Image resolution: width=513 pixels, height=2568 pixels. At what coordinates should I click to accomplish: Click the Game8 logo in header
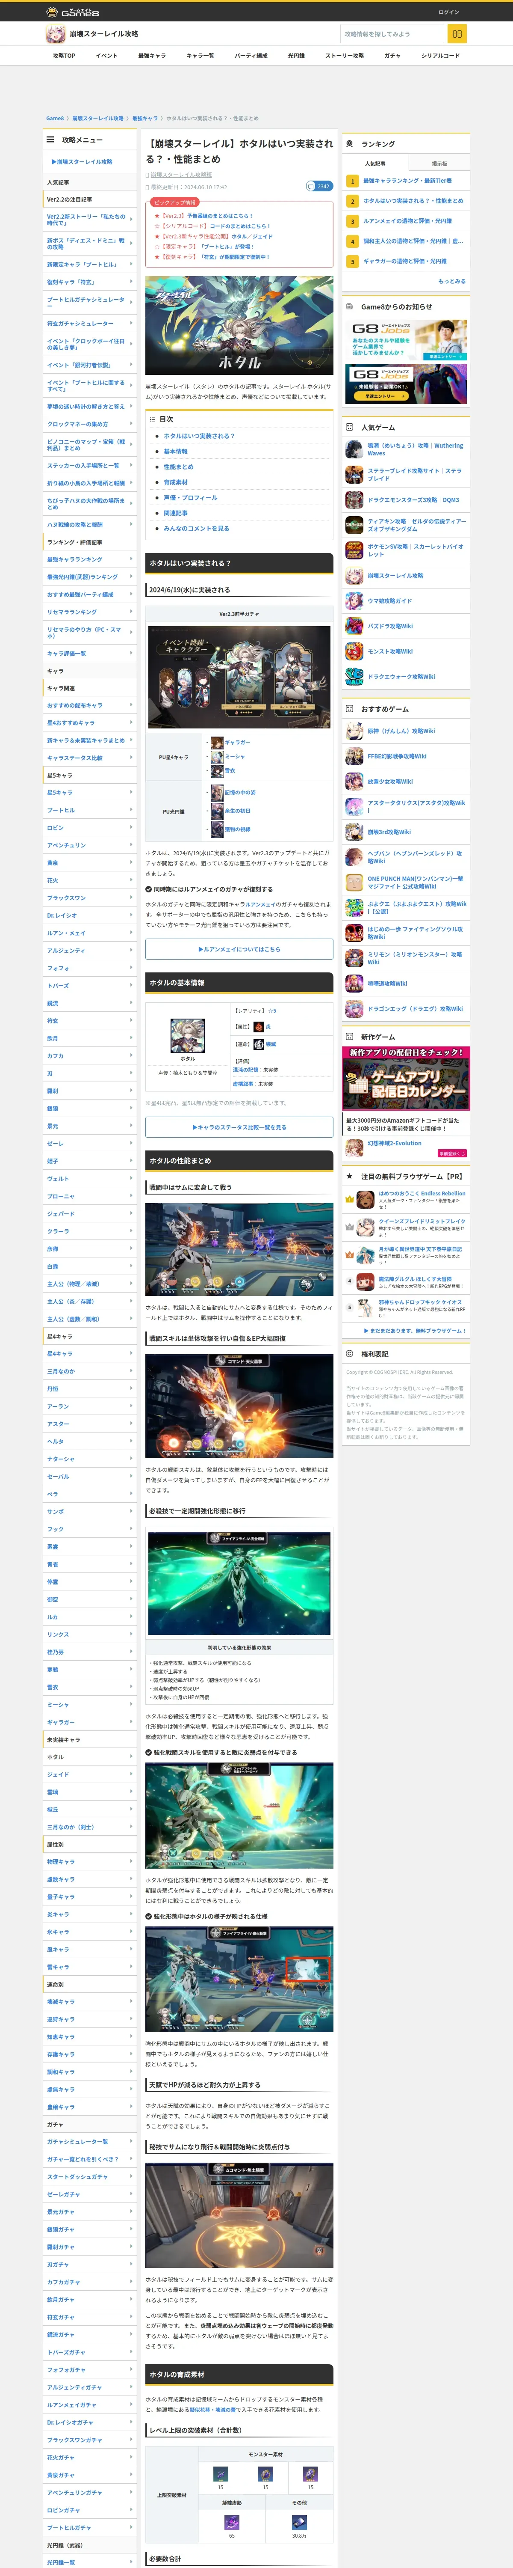[73, 12]
